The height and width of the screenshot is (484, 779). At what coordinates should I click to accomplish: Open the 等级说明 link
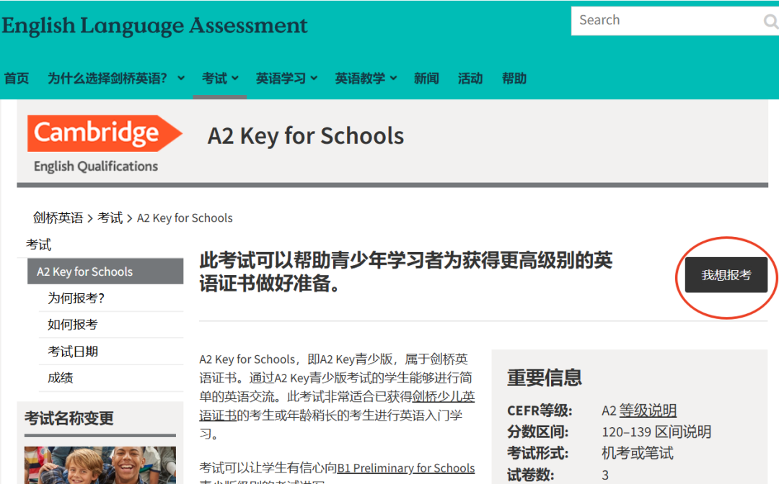pyautogui.click(x=649, y=410)
